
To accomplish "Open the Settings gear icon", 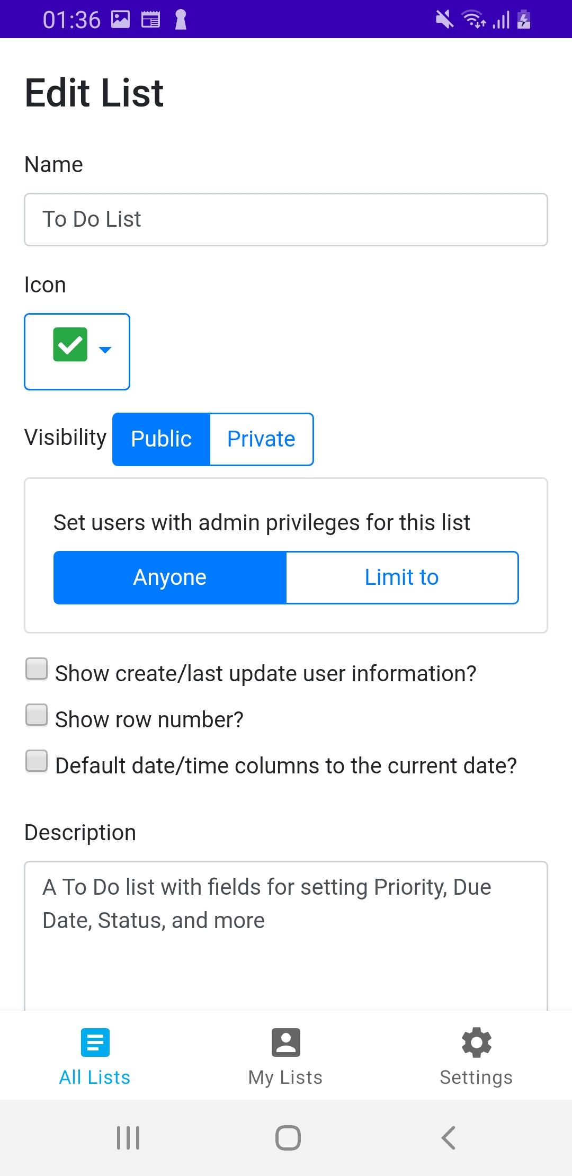I will (x=477, y=1042).
